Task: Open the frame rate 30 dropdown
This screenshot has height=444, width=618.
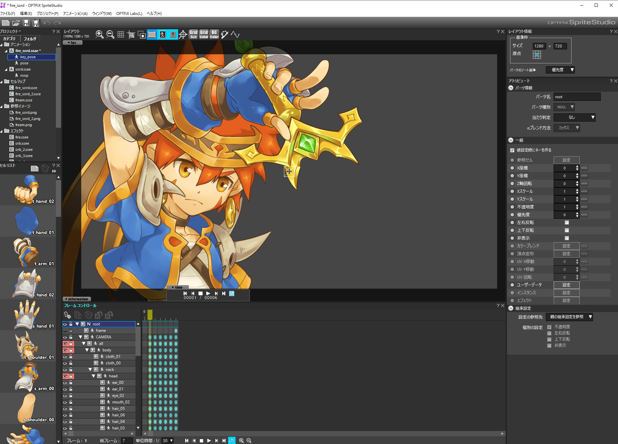Action: 168,441
